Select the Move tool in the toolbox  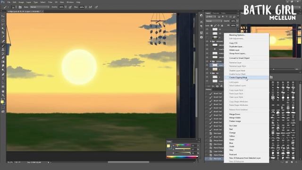click(x=3, y=17)
